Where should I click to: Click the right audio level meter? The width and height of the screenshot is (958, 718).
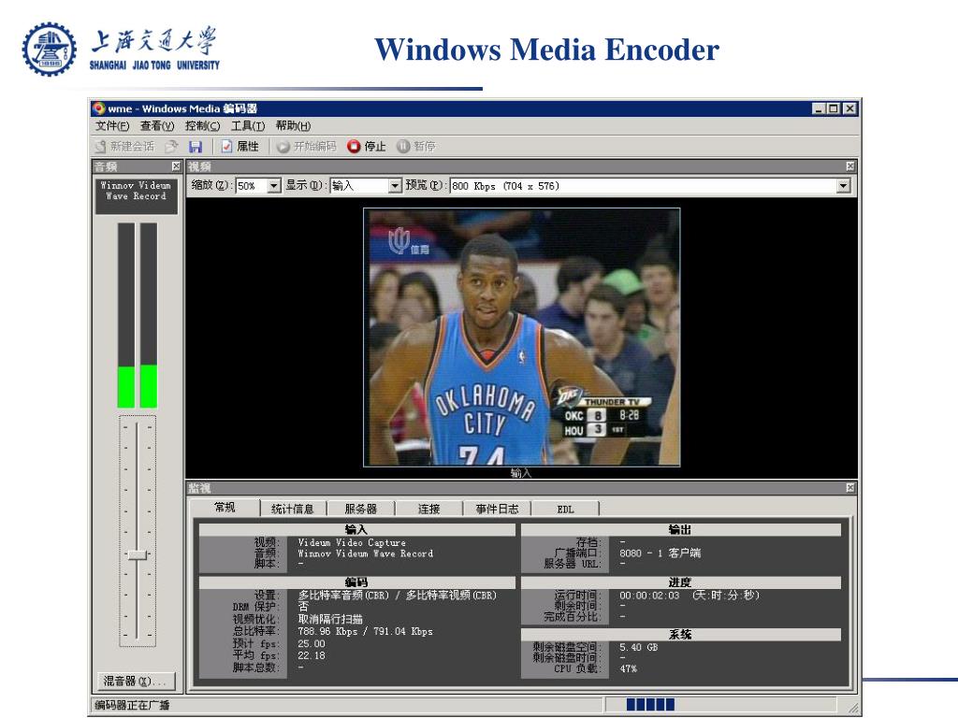click(149, 315)
